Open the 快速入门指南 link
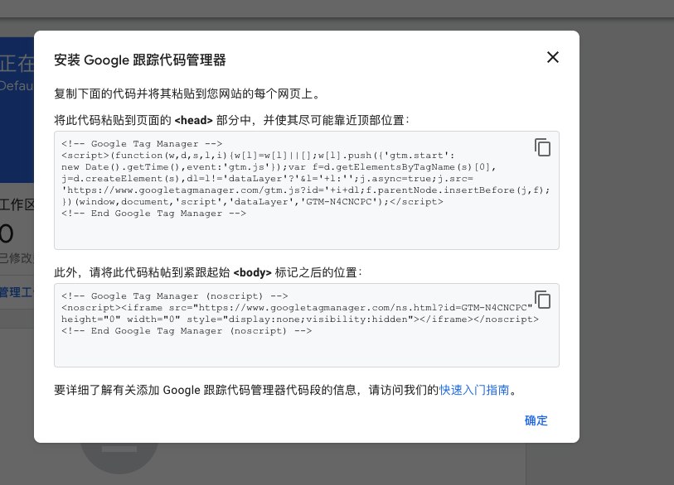Image resolution: width=674 pixels, height=485 pixels. (473, 390)
